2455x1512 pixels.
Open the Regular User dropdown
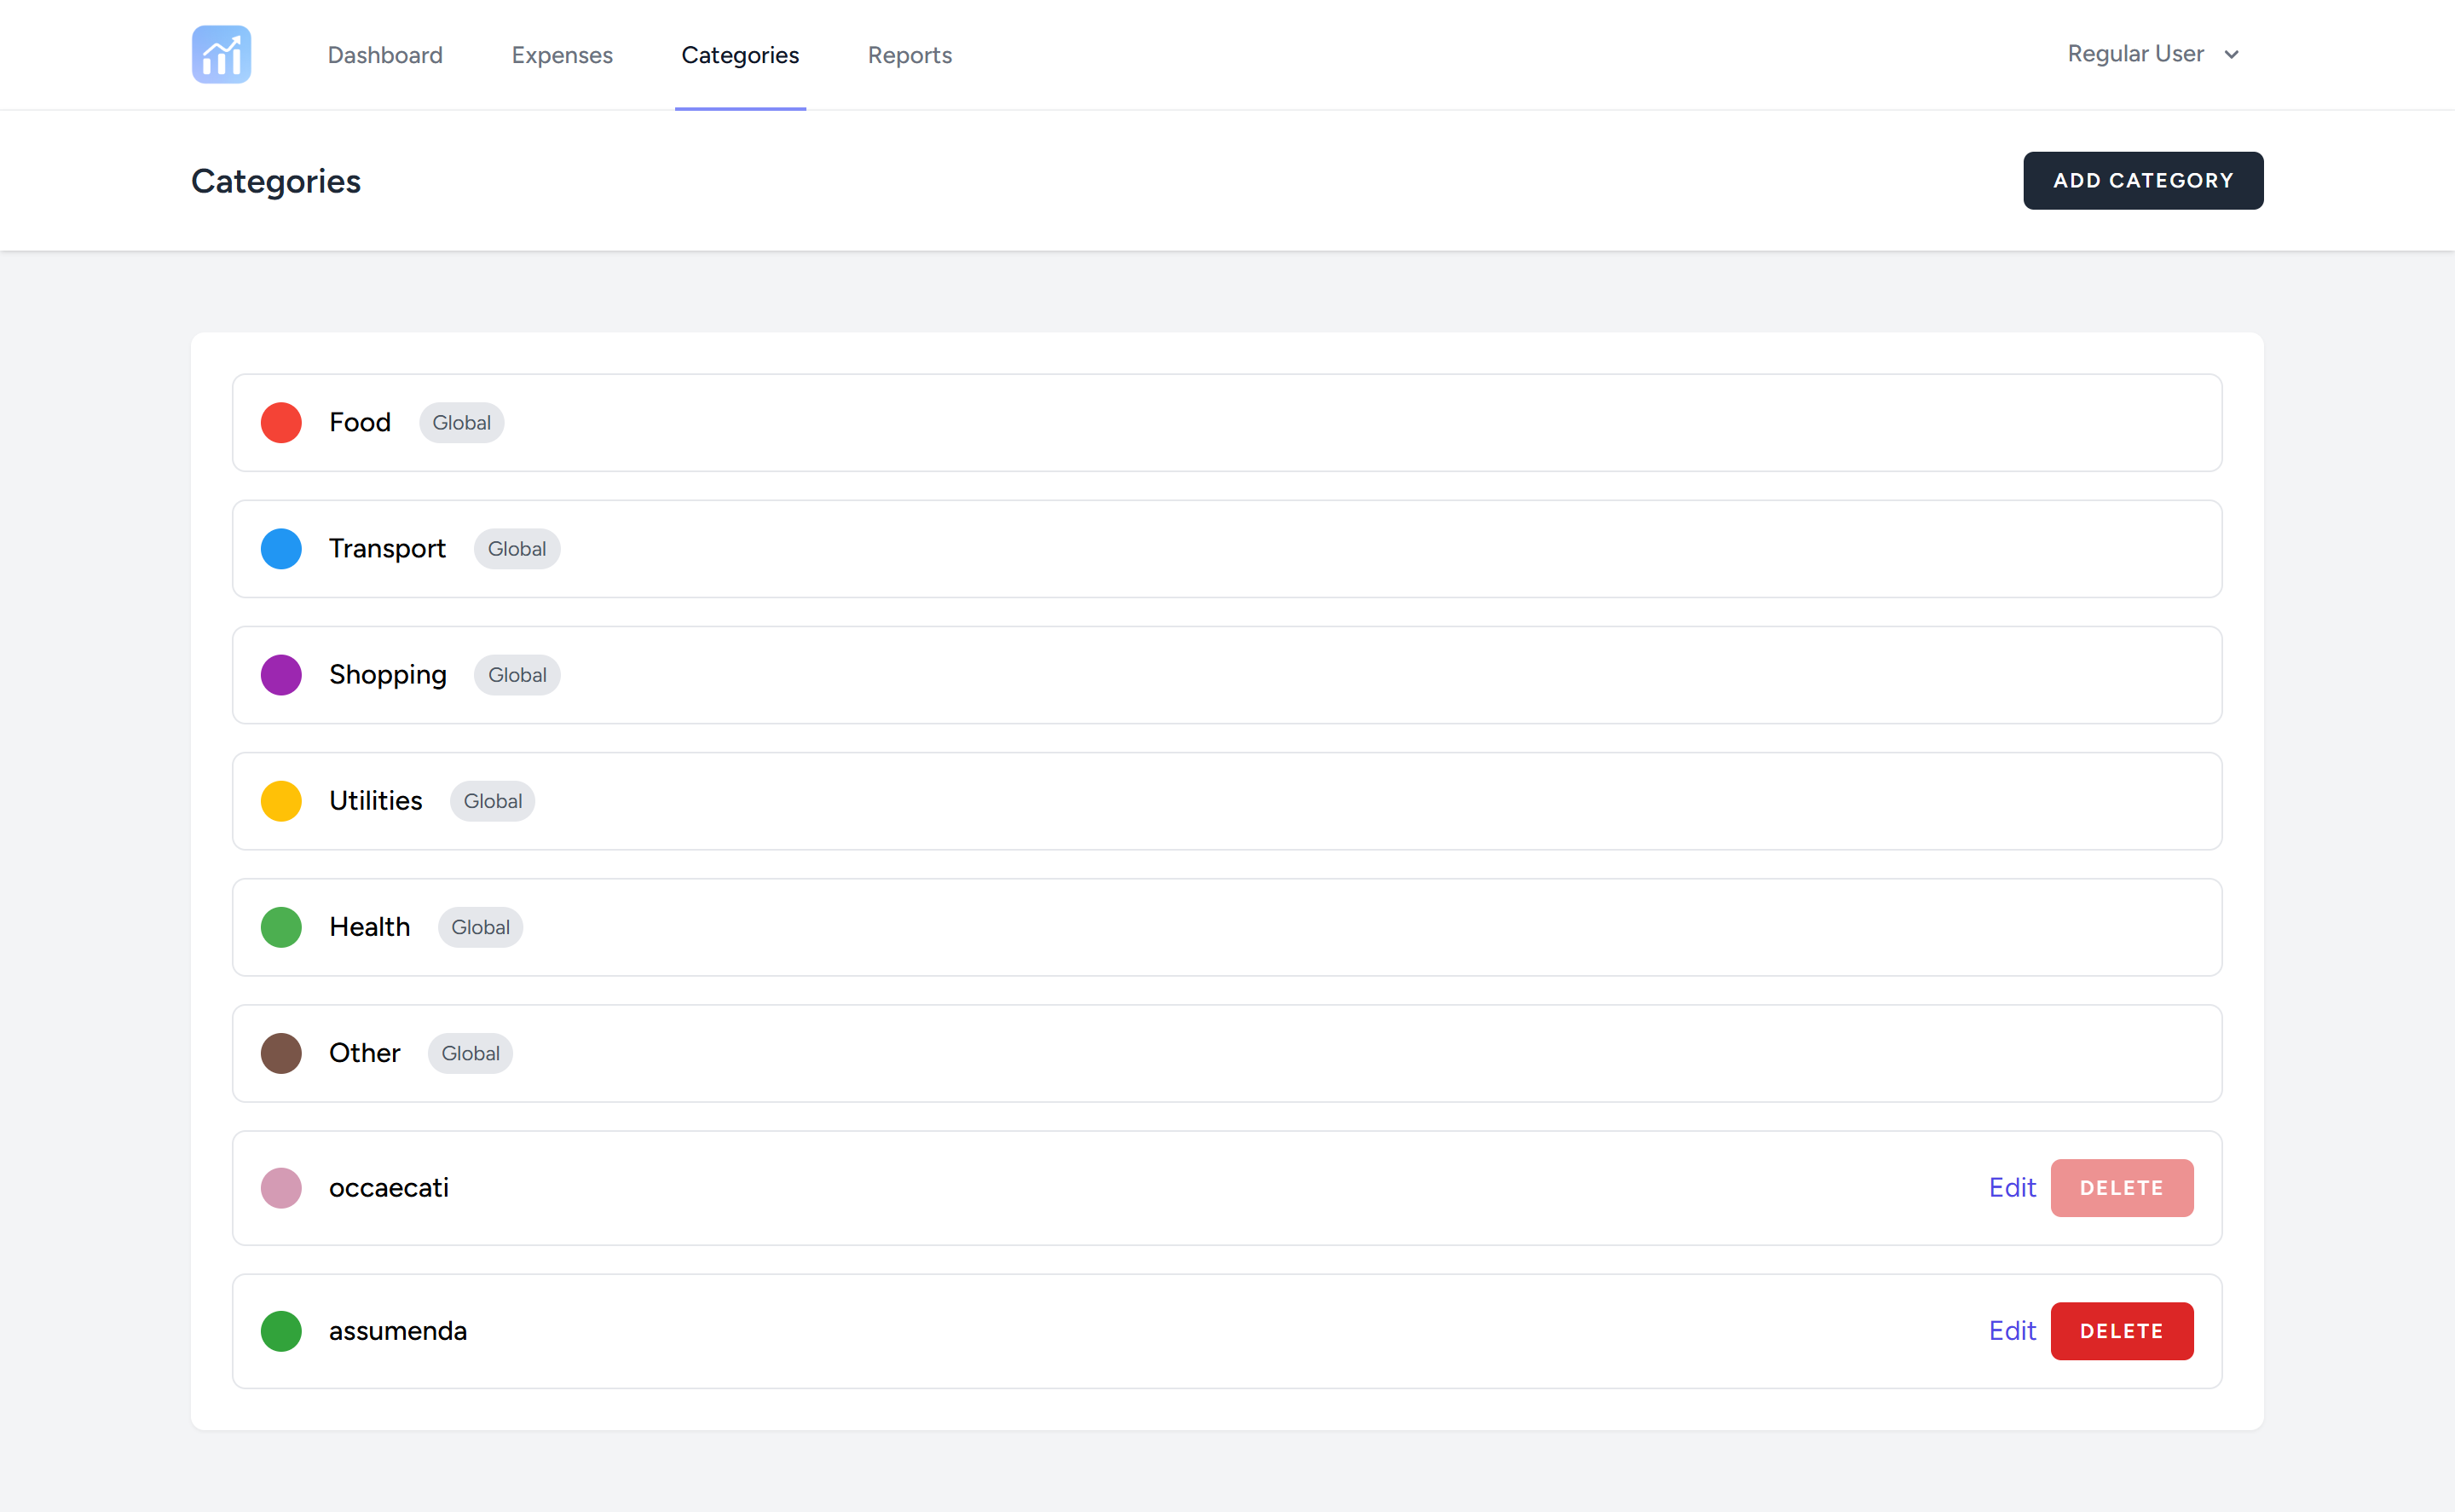[x=2152, y=53]
